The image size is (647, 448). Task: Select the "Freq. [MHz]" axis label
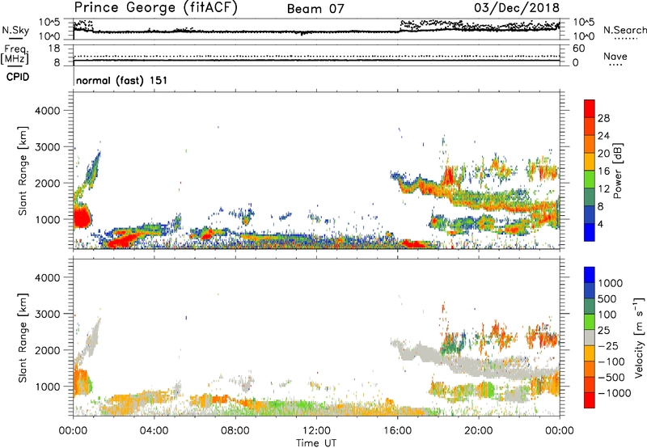[x=15, y=54]
